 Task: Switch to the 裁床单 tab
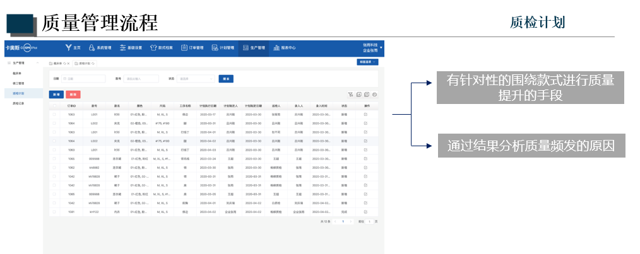click(56, 63)
